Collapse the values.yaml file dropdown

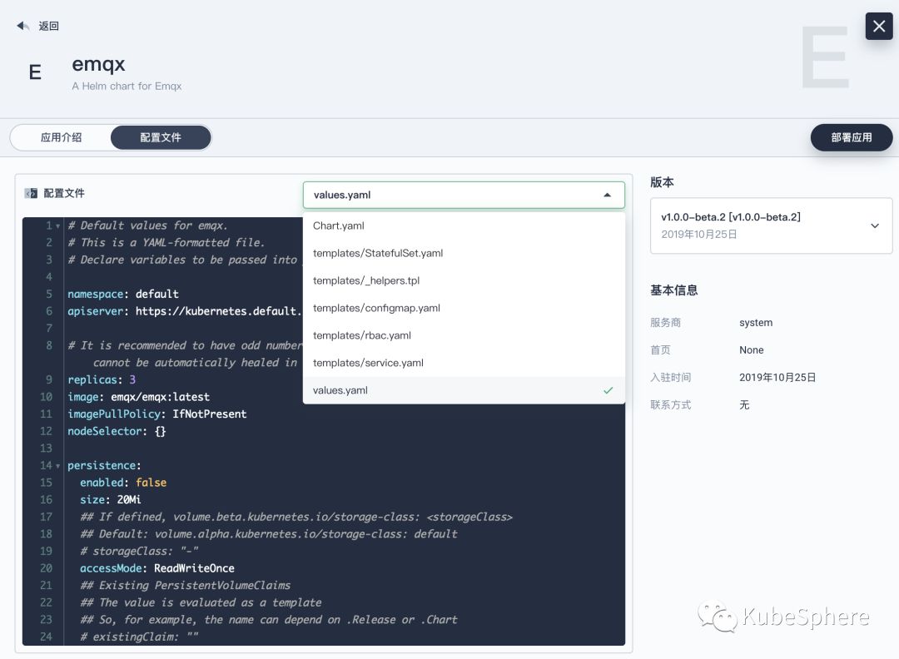coord(464,195)
